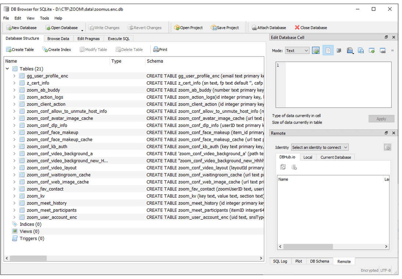Expand the zoom_user_account_enc table node
Image resolution: width=402 pixels, height=279 pixels.
[14, 217]
